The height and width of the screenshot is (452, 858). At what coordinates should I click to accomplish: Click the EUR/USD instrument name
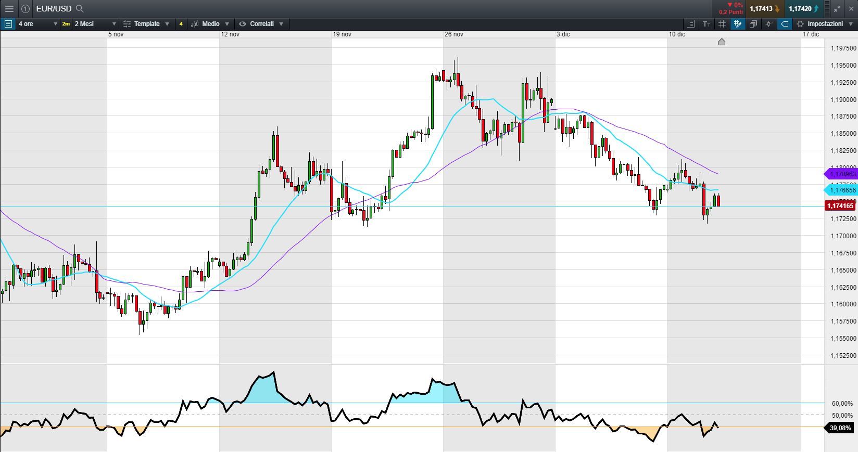point(54,9)
